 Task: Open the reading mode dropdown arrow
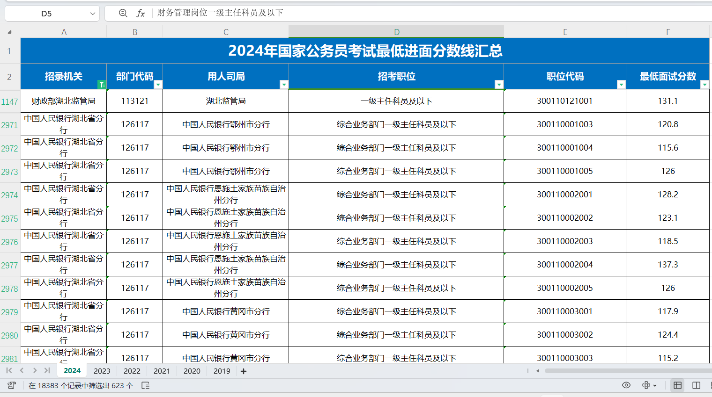(655, 386)
